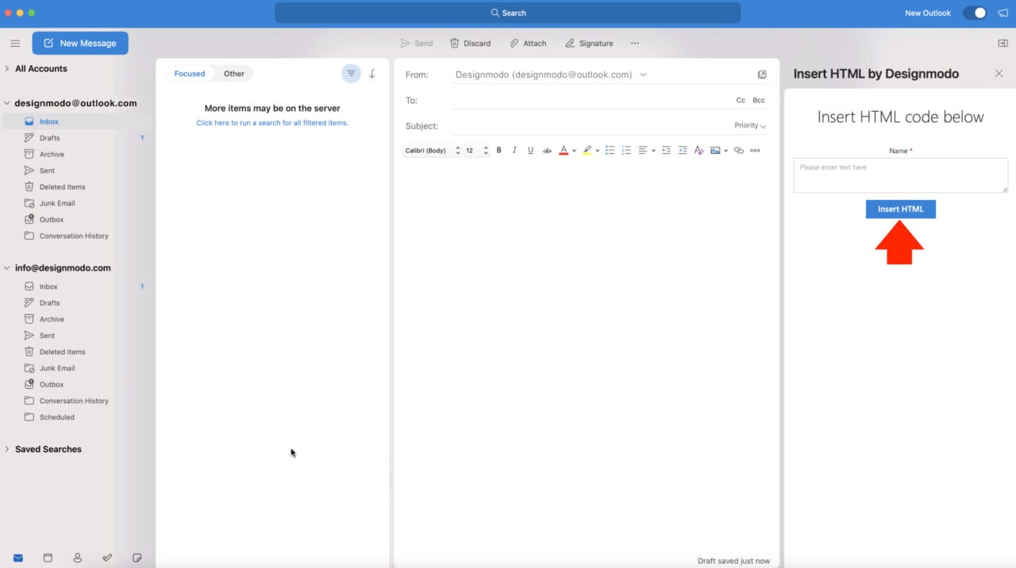
Task: Select the Focused inbox tab
Action: pos(189,73)
